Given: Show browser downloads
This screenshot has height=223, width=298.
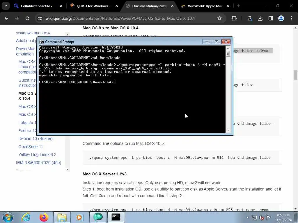Looking at the screenshot, I should tap(260, 18).
